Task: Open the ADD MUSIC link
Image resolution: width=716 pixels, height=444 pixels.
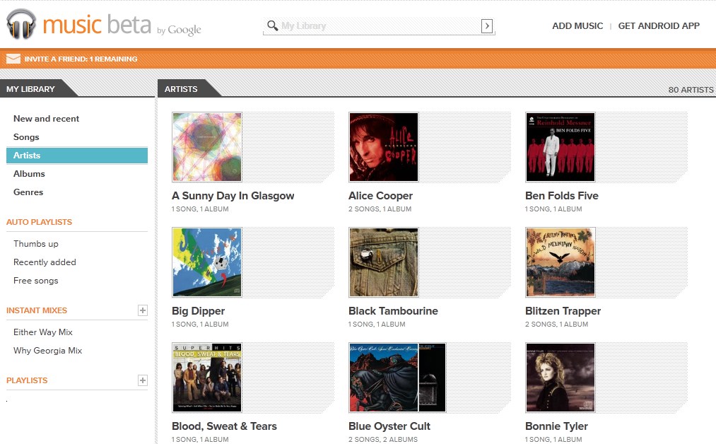Action: 577,26
